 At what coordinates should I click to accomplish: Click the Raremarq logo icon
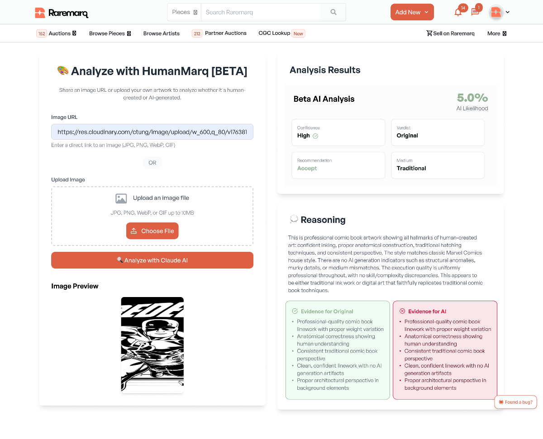39,12
